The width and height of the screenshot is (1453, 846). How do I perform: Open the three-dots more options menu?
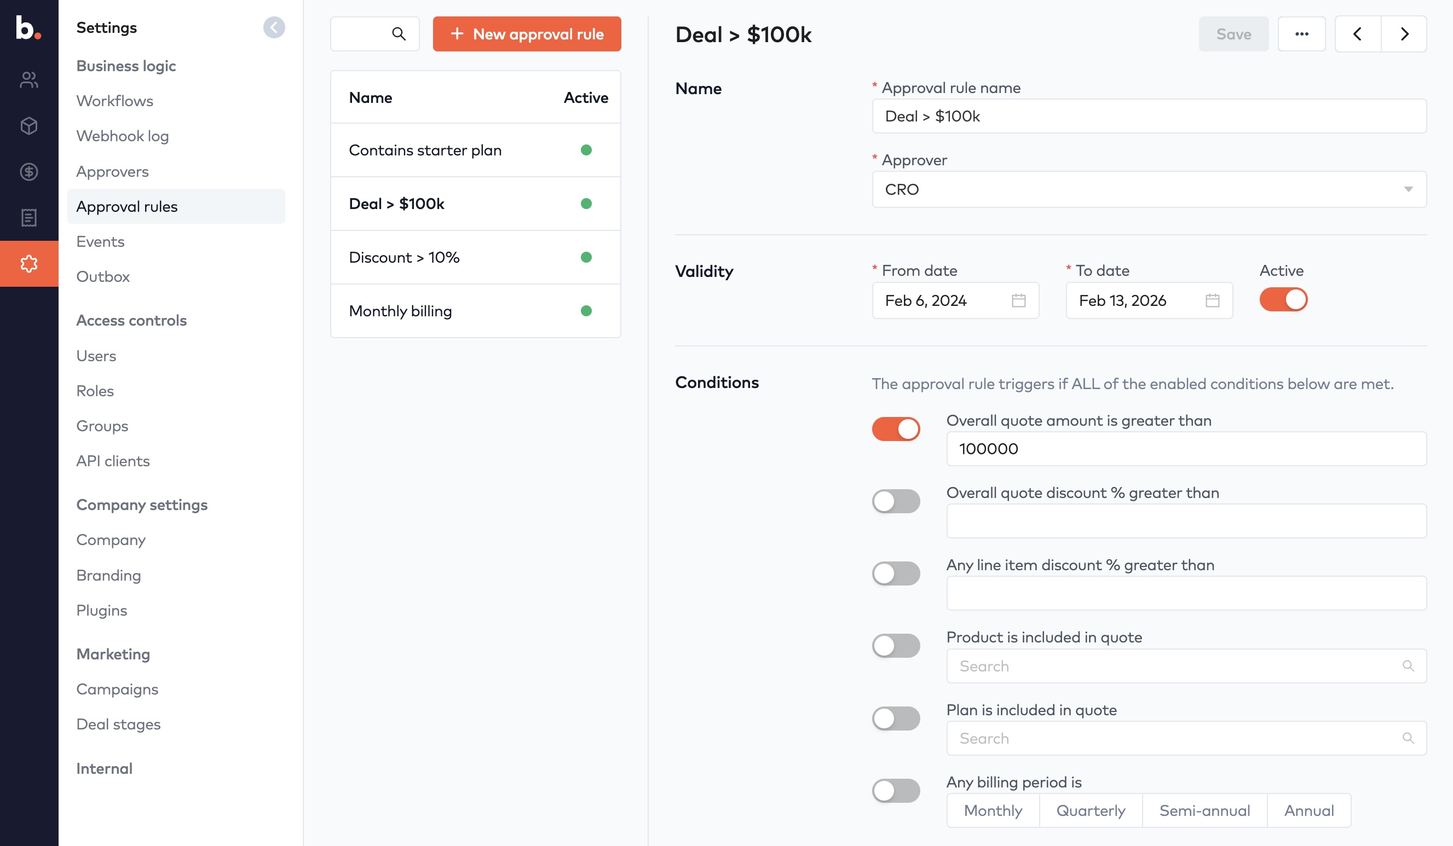pyautogui.click(x=1301, y=34)
